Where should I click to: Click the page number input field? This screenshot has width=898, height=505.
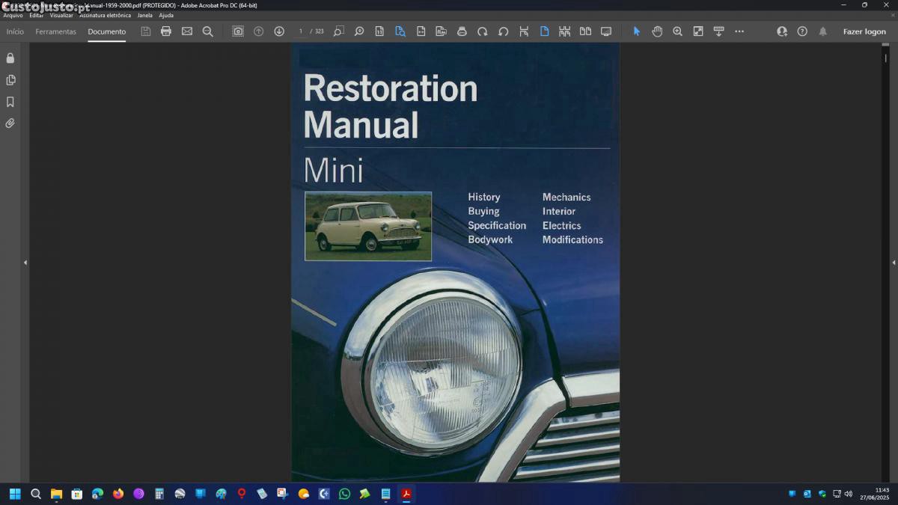click(x=301, y=31)
